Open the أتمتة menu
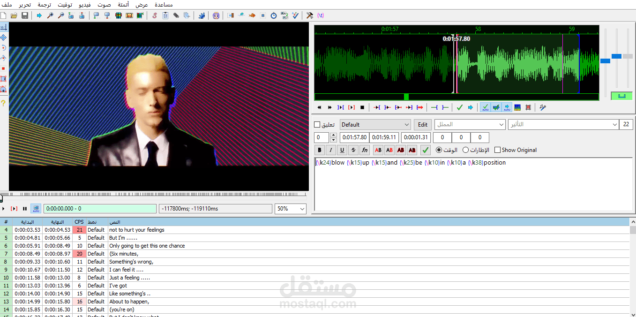Image resolution: width=636 pixels, height=317 pixels. [x=124, y=4]
